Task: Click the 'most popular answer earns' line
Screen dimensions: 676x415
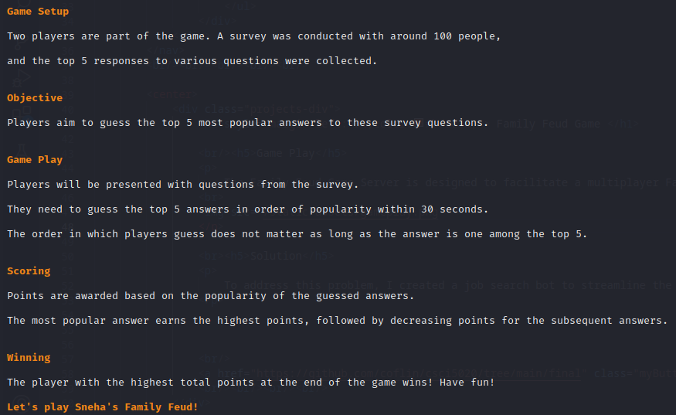Action: coord(337,321)
